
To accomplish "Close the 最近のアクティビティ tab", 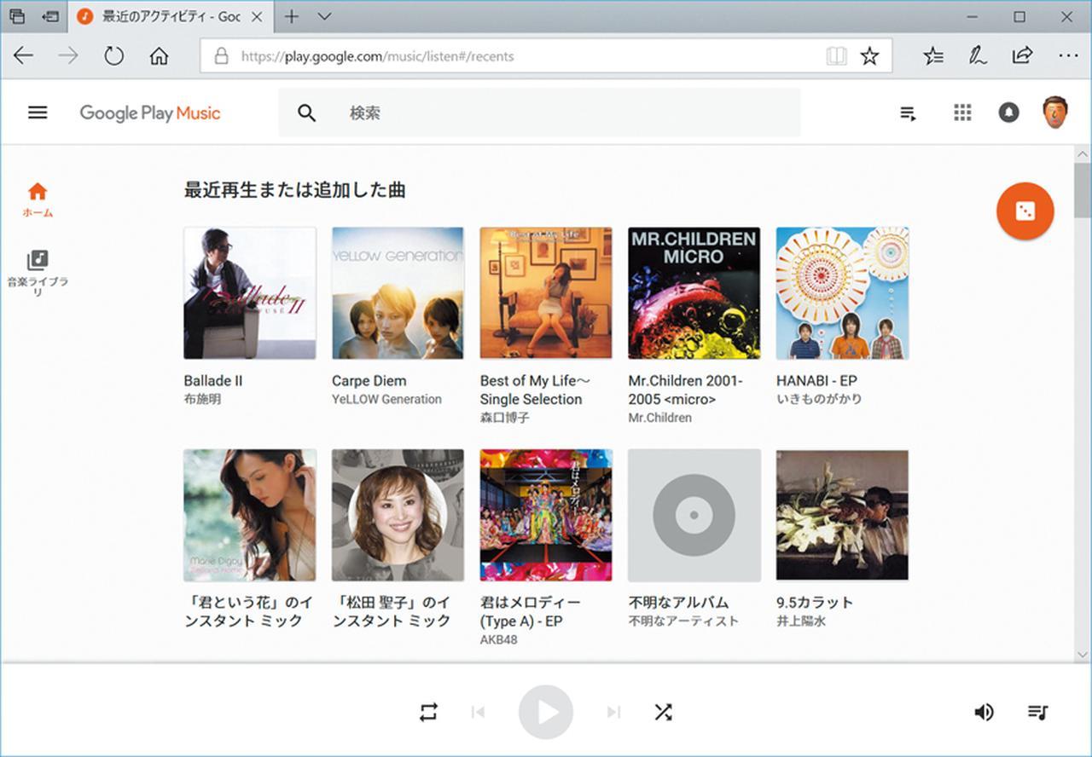I will point(257,16).
